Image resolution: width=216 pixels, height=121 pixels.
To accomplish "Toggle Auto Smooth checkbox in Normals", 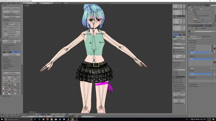I will click(x=189, y=36).
